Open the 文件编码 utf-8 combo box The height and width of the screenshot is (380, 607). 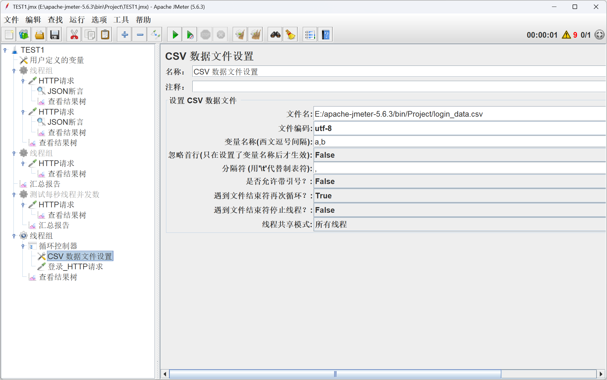point(460,128)
